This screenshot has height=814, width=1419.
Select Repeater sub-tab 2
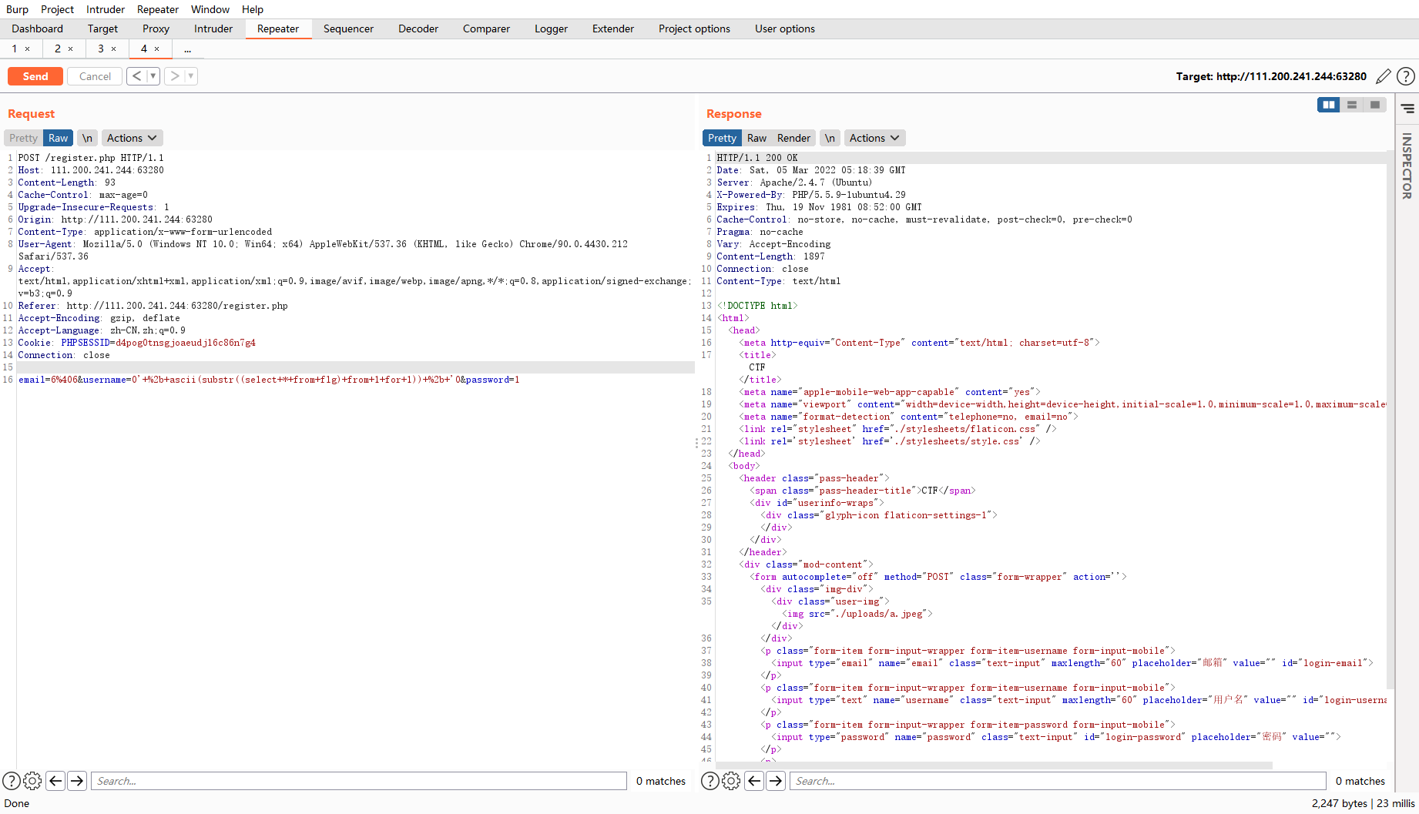[x=57, y=49]
